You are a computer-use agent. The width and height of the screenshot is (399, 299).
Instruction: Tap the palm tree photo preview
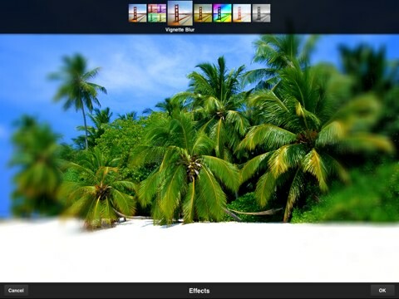point(199,159)
